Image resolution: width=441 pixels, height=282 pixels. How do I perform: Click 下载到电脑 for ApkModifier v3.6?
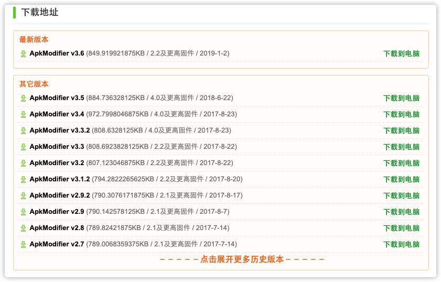401,53
